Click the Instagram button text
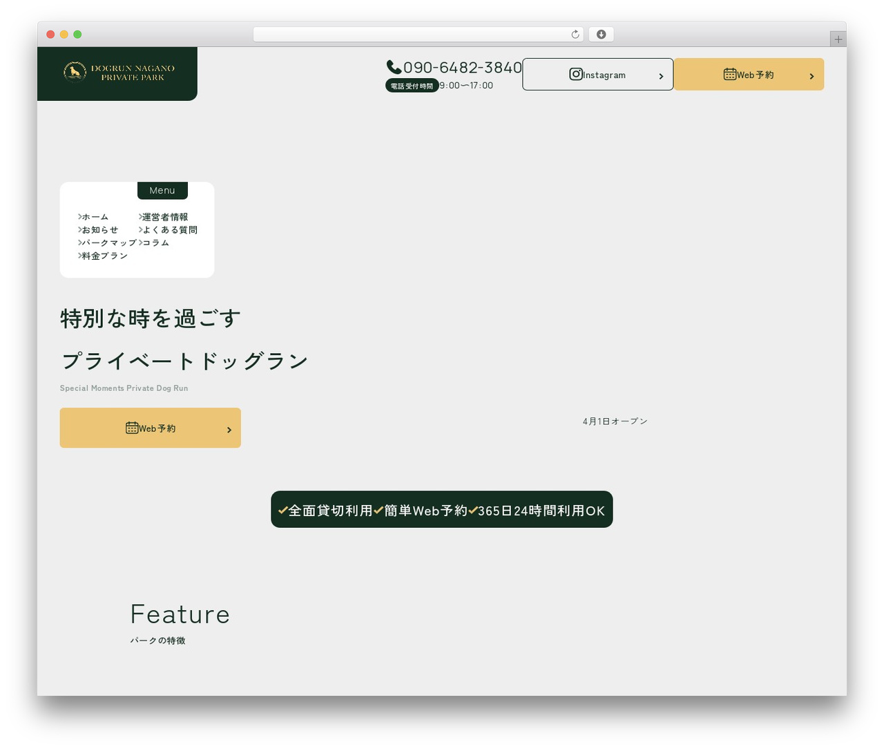 [x=604, y=75]
